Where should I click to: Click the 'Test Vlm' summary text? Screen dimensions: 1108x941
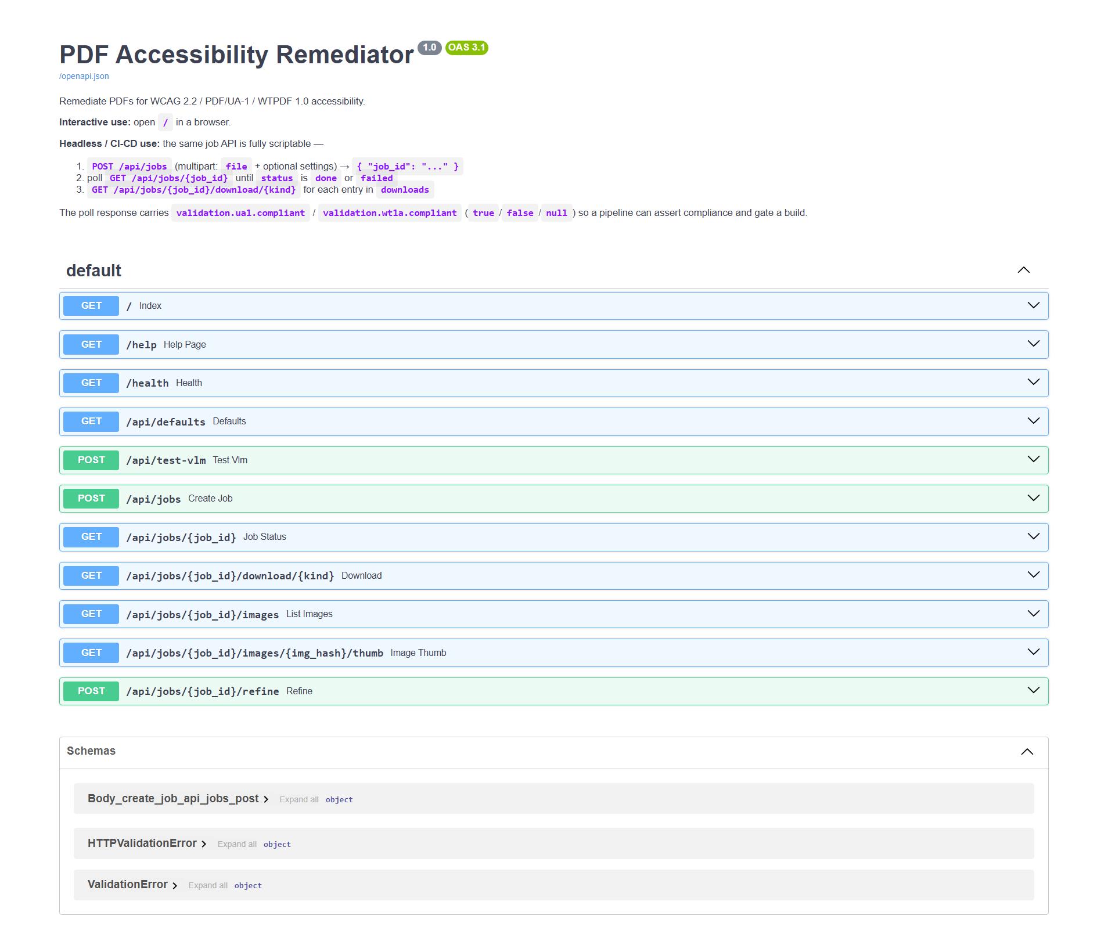coord(230,460)
